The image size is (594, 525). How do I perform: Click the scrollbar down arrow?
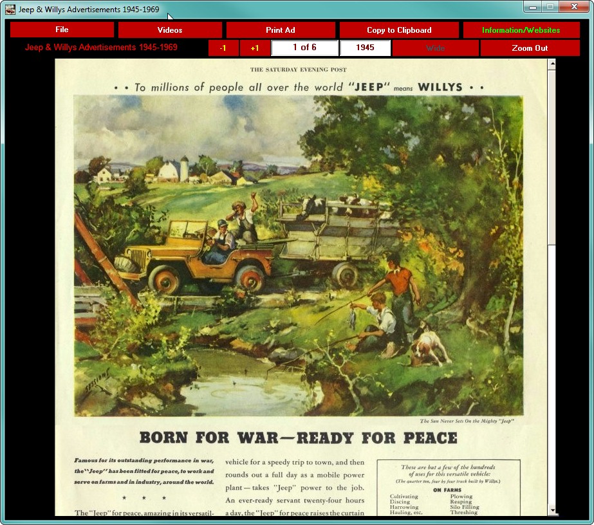click(x=552, y=510)
